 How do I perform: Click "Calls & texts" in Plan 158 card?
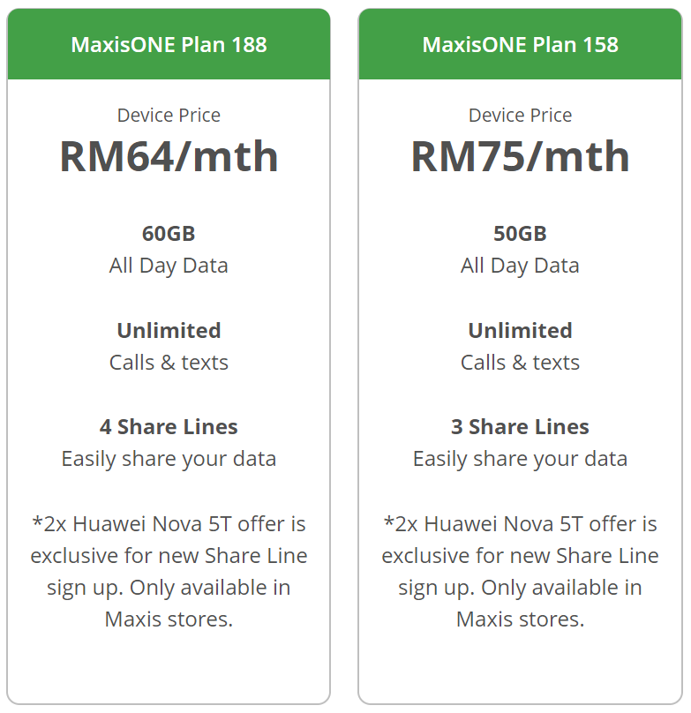click(x=520, y=363)
